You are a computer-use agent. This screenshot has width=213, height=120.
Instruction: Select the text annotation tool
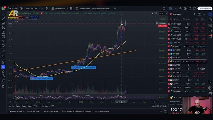(3, 41)
